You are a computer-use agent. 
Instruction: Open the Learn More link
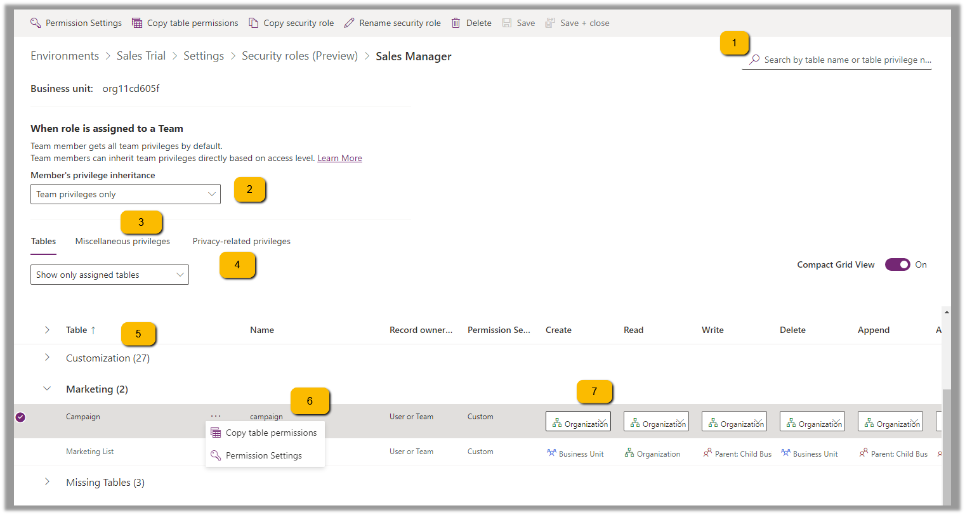[339, 158]
